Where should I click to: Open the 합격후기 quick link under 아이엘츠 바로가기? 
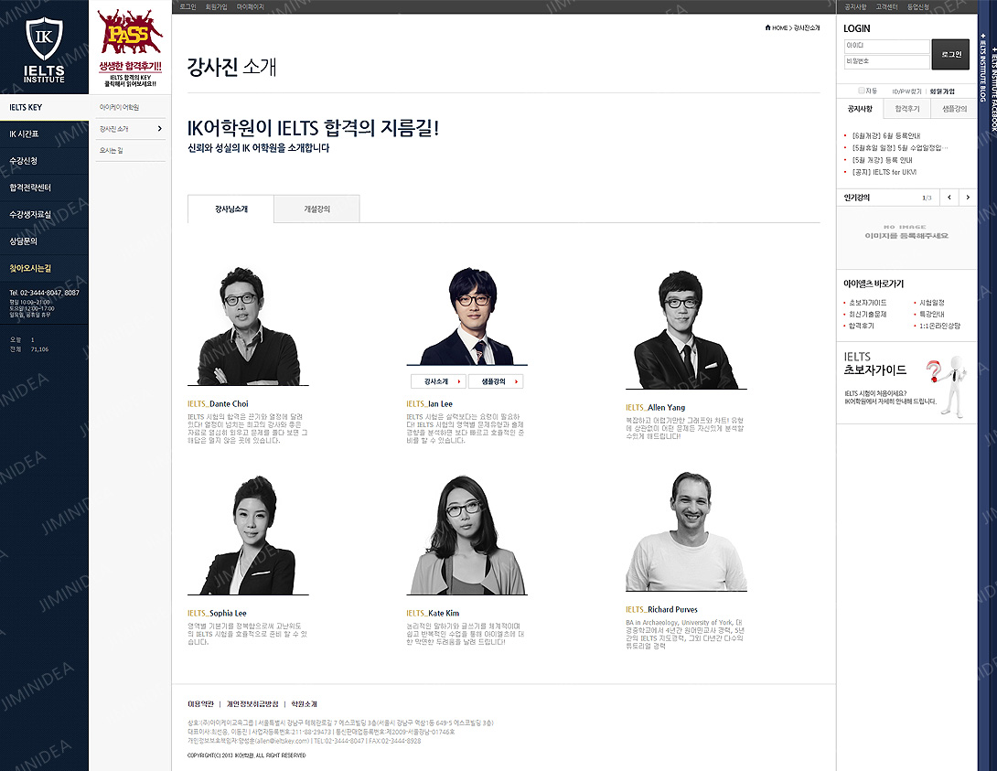pyautogui.click(x=862, y=327)
